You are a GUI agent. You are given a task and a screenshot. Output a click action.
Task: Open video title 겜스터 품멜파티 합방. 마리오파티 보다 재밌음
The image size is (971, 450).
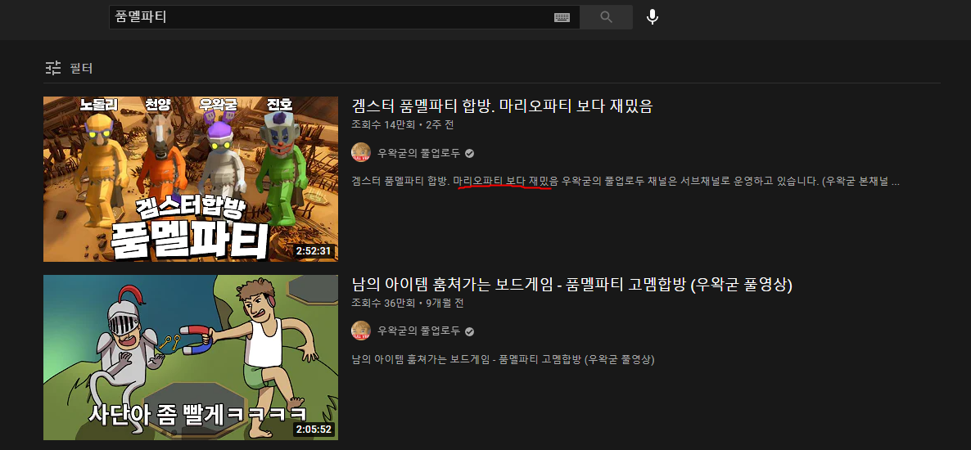[502, 106]
